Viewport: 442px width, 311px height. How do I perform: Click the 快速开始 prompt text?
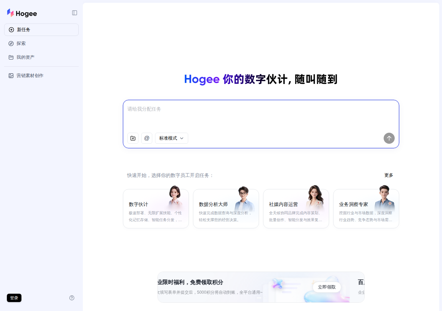(x=171, y=176)
